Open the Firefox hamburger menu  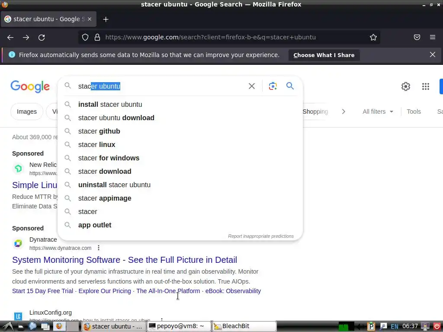[x=433, y=37]
